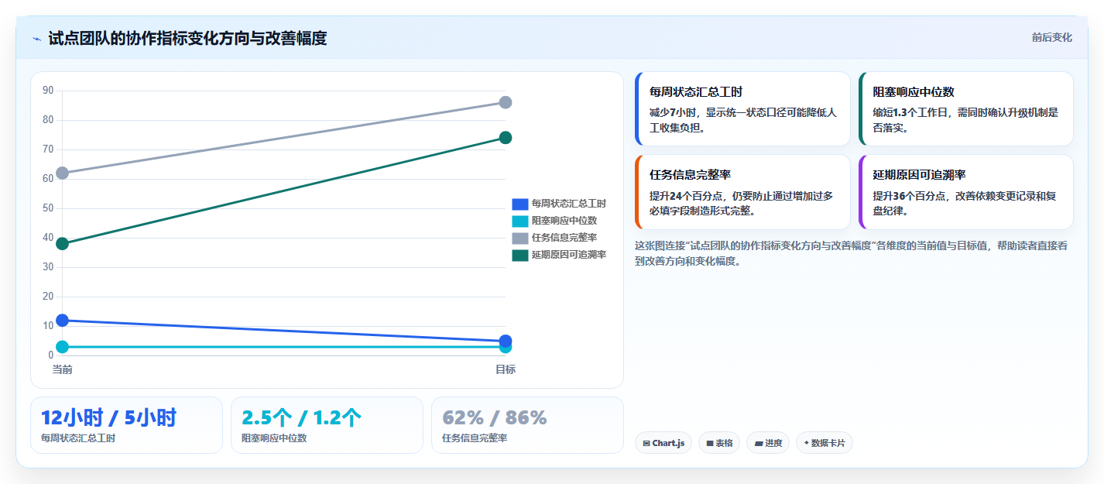This screenshot has height=484, width=1104.
Task: Toggle the 延期原因可追溯率 legend entry
Action: pos(559,255)
